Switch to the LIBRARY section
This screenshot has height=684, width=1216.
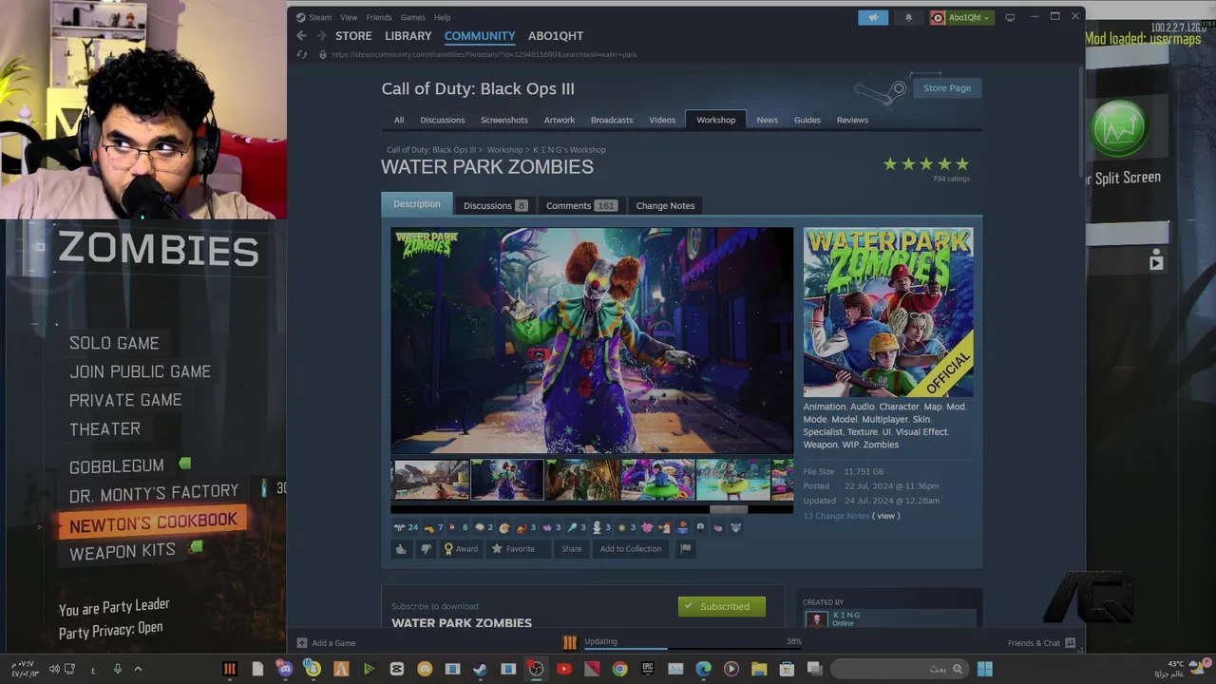[x=408, y=36]
